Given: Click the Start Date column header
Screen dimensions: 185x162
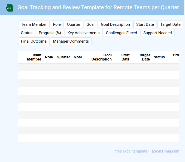Looking at the screenshot, I should 125,57.
